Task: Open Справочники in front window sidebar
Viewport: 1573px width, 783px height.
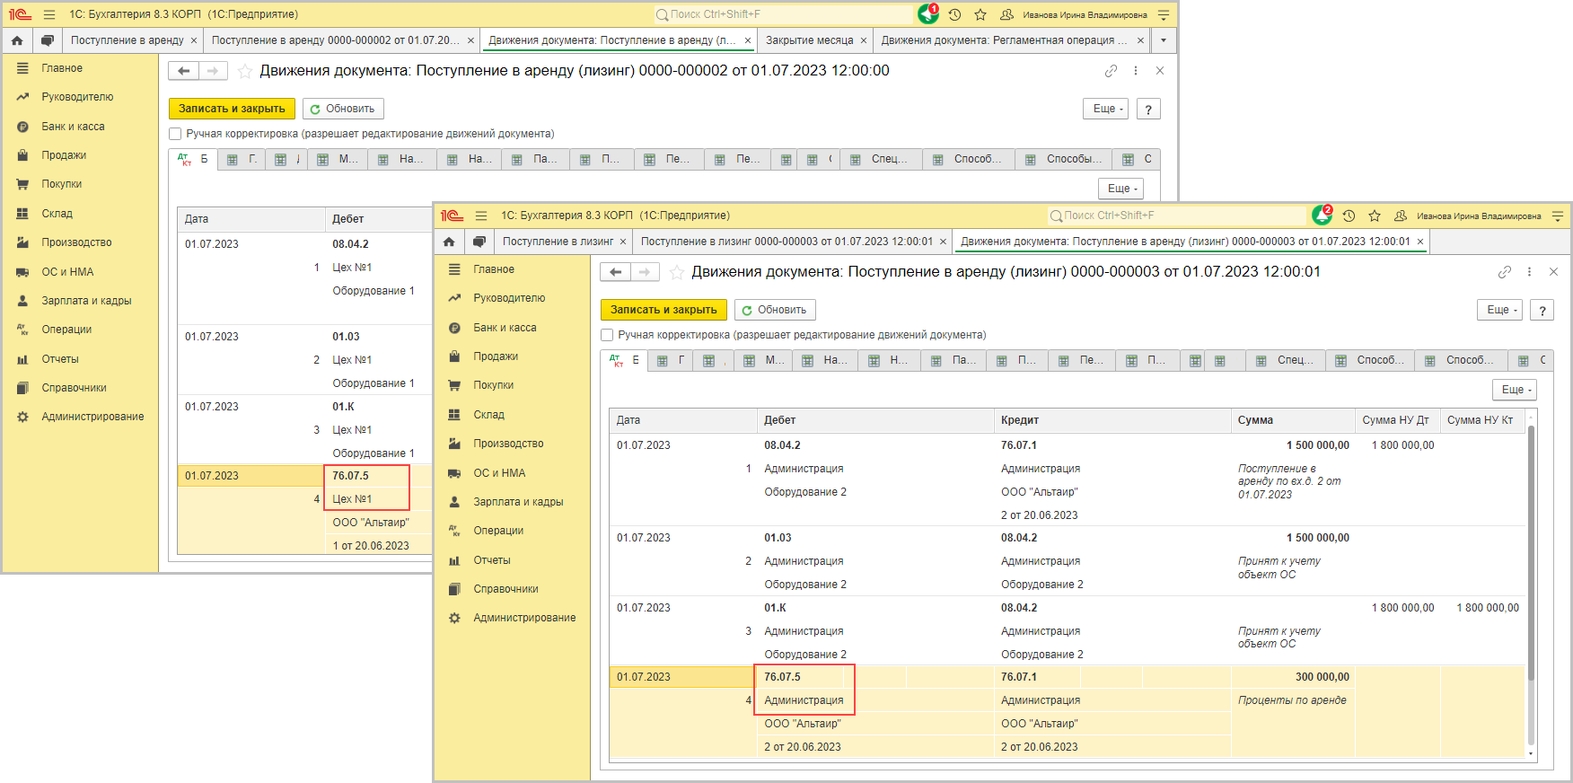Action: tap(505, 589)
